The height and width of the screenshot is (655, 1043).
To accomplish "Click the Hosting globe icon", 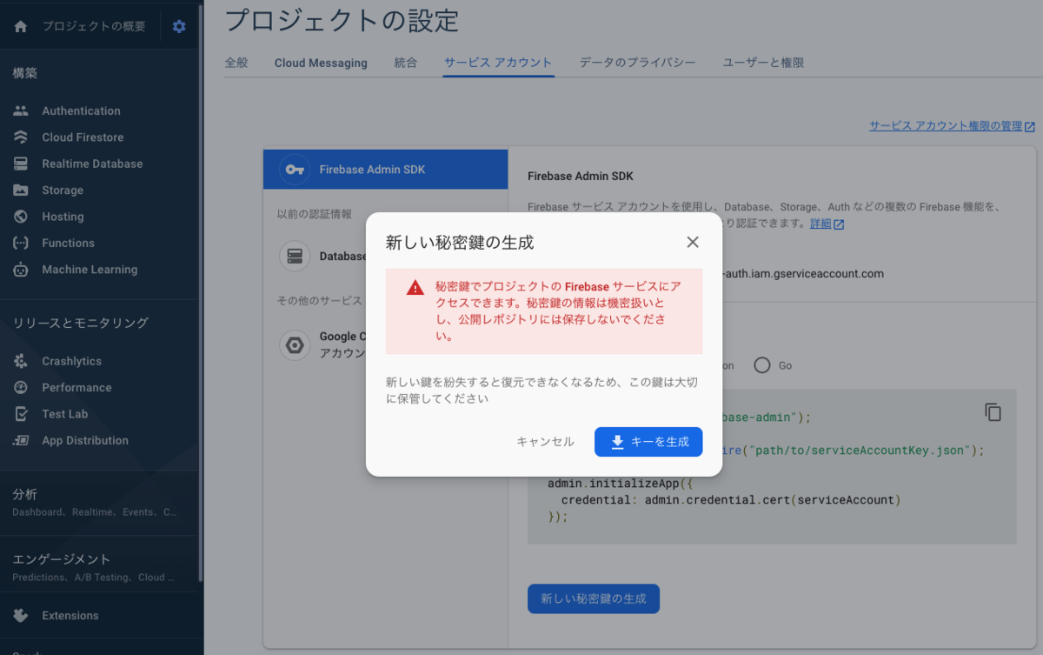I will (x=21, y=217).
